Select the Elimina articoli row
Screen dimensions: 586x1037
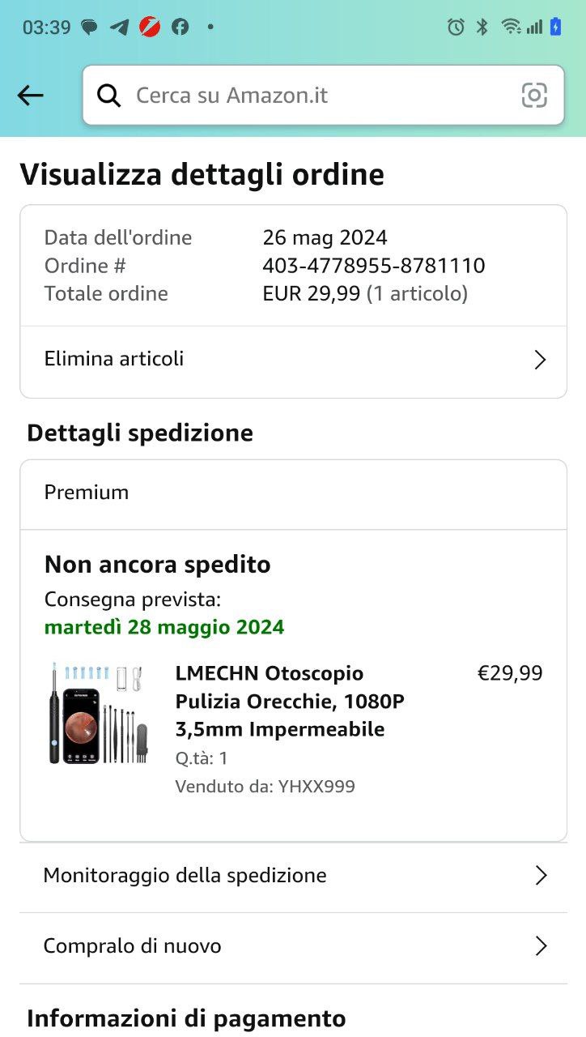coord(243,359)
